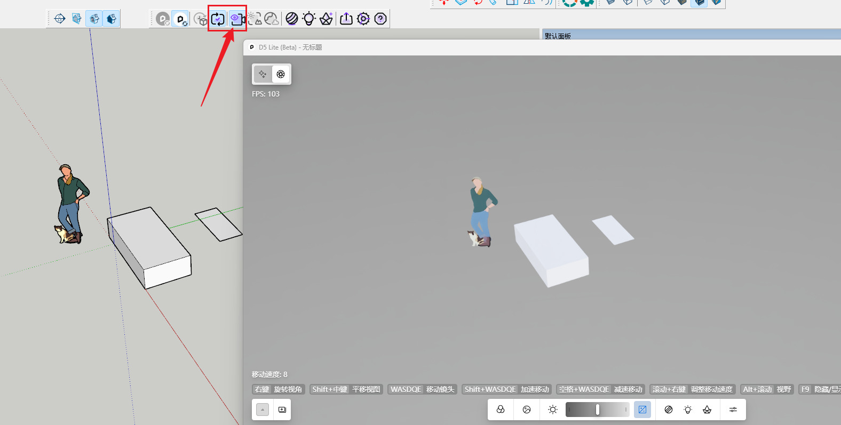Screen dimensions: 841x425
Task: Expand the scene list arrow button
Action: pos(263,410)
